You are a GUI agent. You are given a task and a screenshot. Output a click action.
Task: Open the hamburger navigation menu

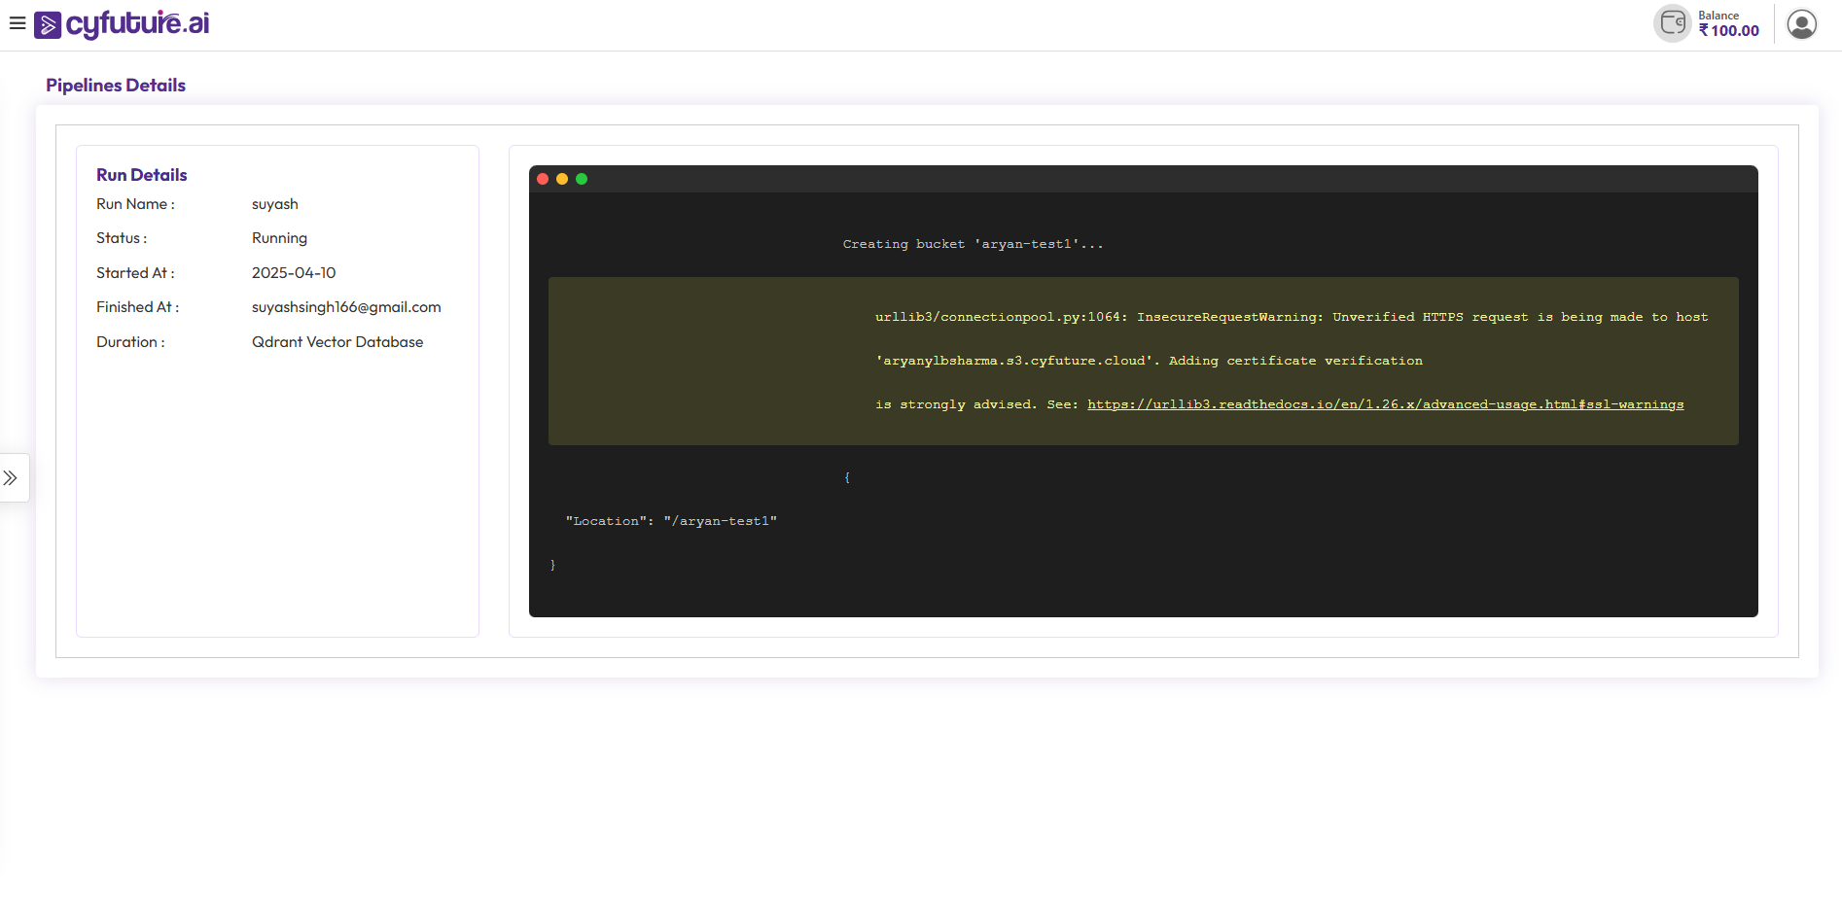[18, 23]
